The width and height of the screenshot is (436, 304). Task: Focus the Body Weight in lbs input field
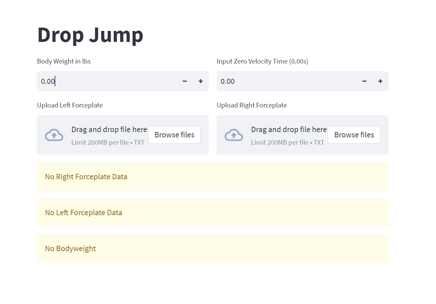click(107, 81)
